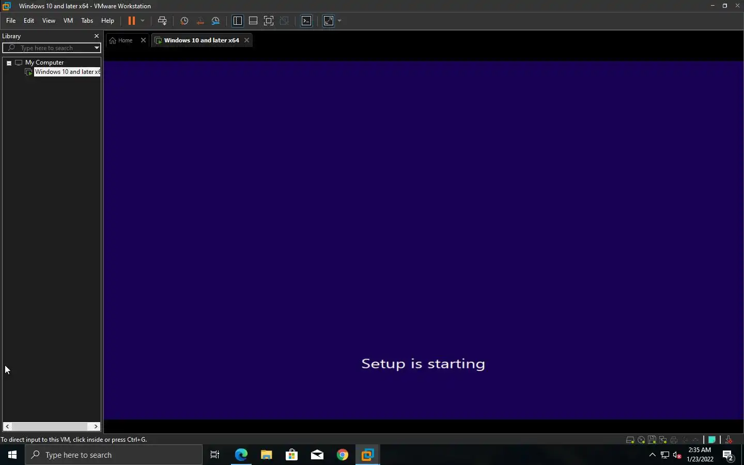Open the Library search filter dropdown

[97, 48]
